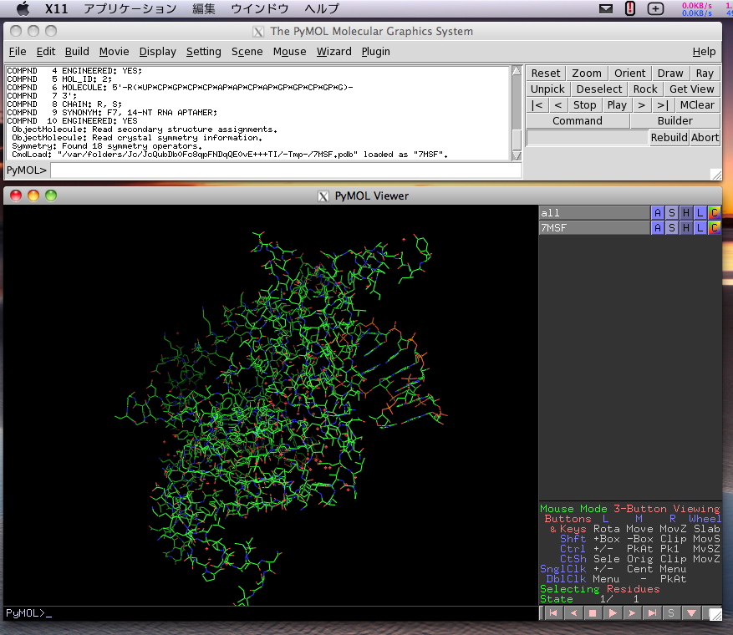Open the Build menu
Image resolution: width=733 pixels, height=635 pixels.
click(77, 52)
